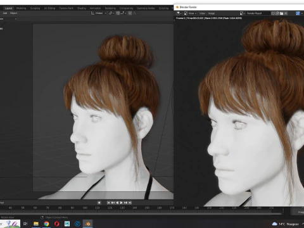This screenshot has width=304, height=228.
Task: Open the teal K app on the taskbar
Action: (67, 224)
